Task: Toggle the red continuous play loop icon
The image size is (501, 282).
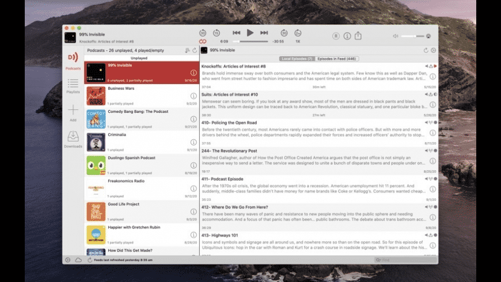Action: (x=203, y=41)
